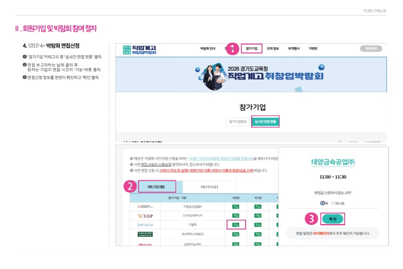Click the 2026 경기도교육청 banner image
This screenshot has width=403, height=269.
click(x=251, y=74)
